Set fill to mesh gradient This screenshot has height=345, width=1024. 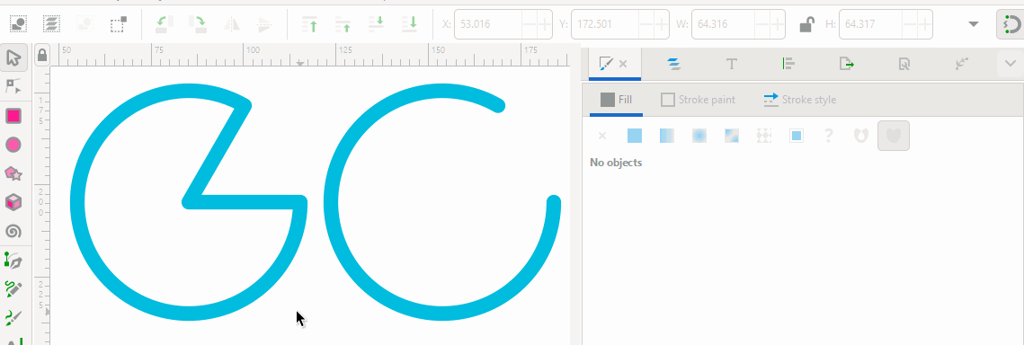(732, 136)
